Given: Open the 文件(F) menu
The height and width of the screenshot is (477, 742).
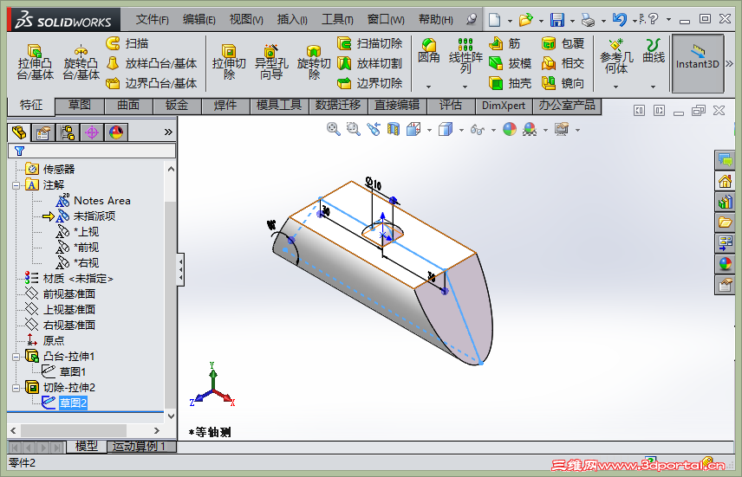Looking at the screenshot, I should (152, 19).
